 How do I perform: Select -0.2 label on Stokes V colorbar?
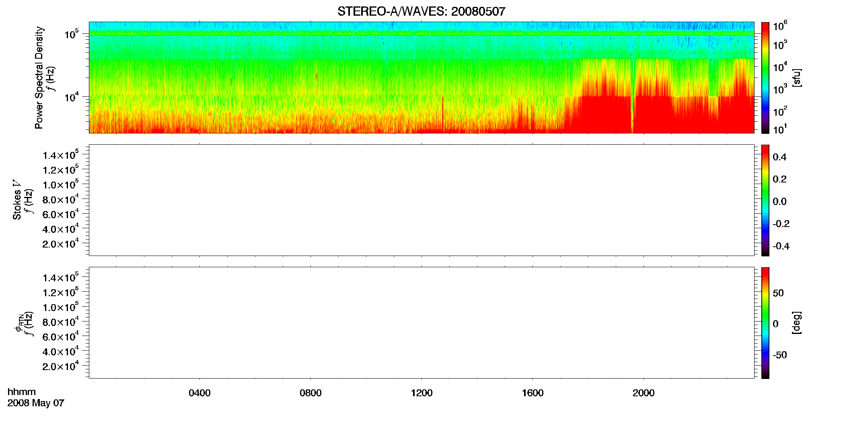tap(781, 223)
